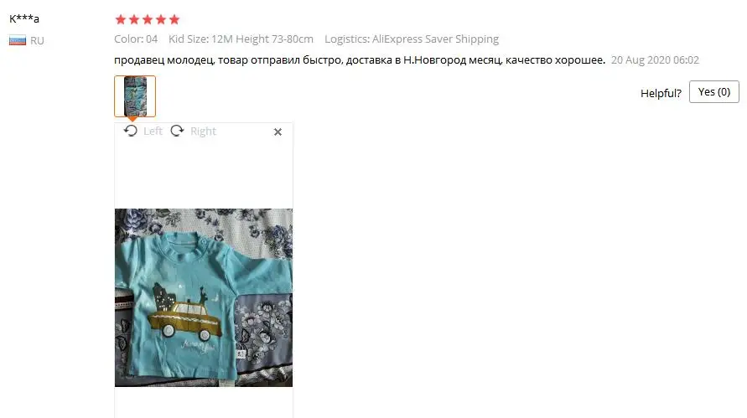This screenshot has width=747, height=418.
Task: Click the rotate left arrow icon
Action: point(131,131)
